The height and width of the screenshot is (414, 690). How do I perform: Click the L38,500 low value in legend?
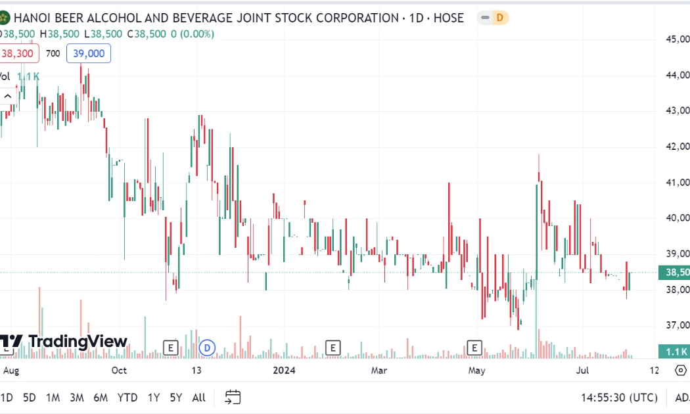[x=103, y=34]
